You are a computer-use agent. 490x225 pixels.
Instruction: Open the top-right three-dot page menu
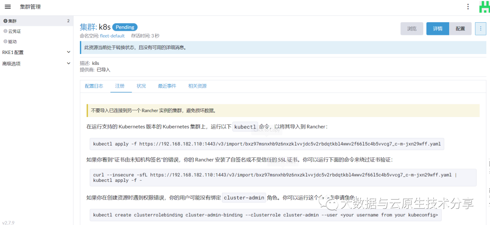[468, 6]
